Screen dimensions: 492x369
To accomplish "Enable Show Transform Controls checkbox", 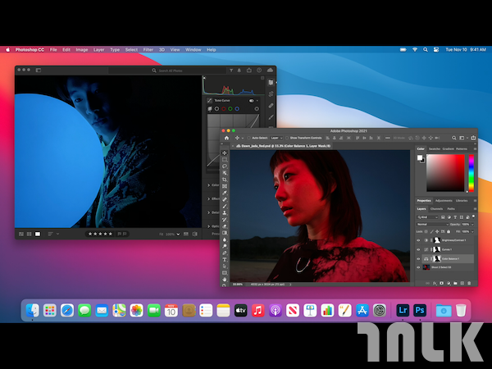I will (x=287, y=138).
